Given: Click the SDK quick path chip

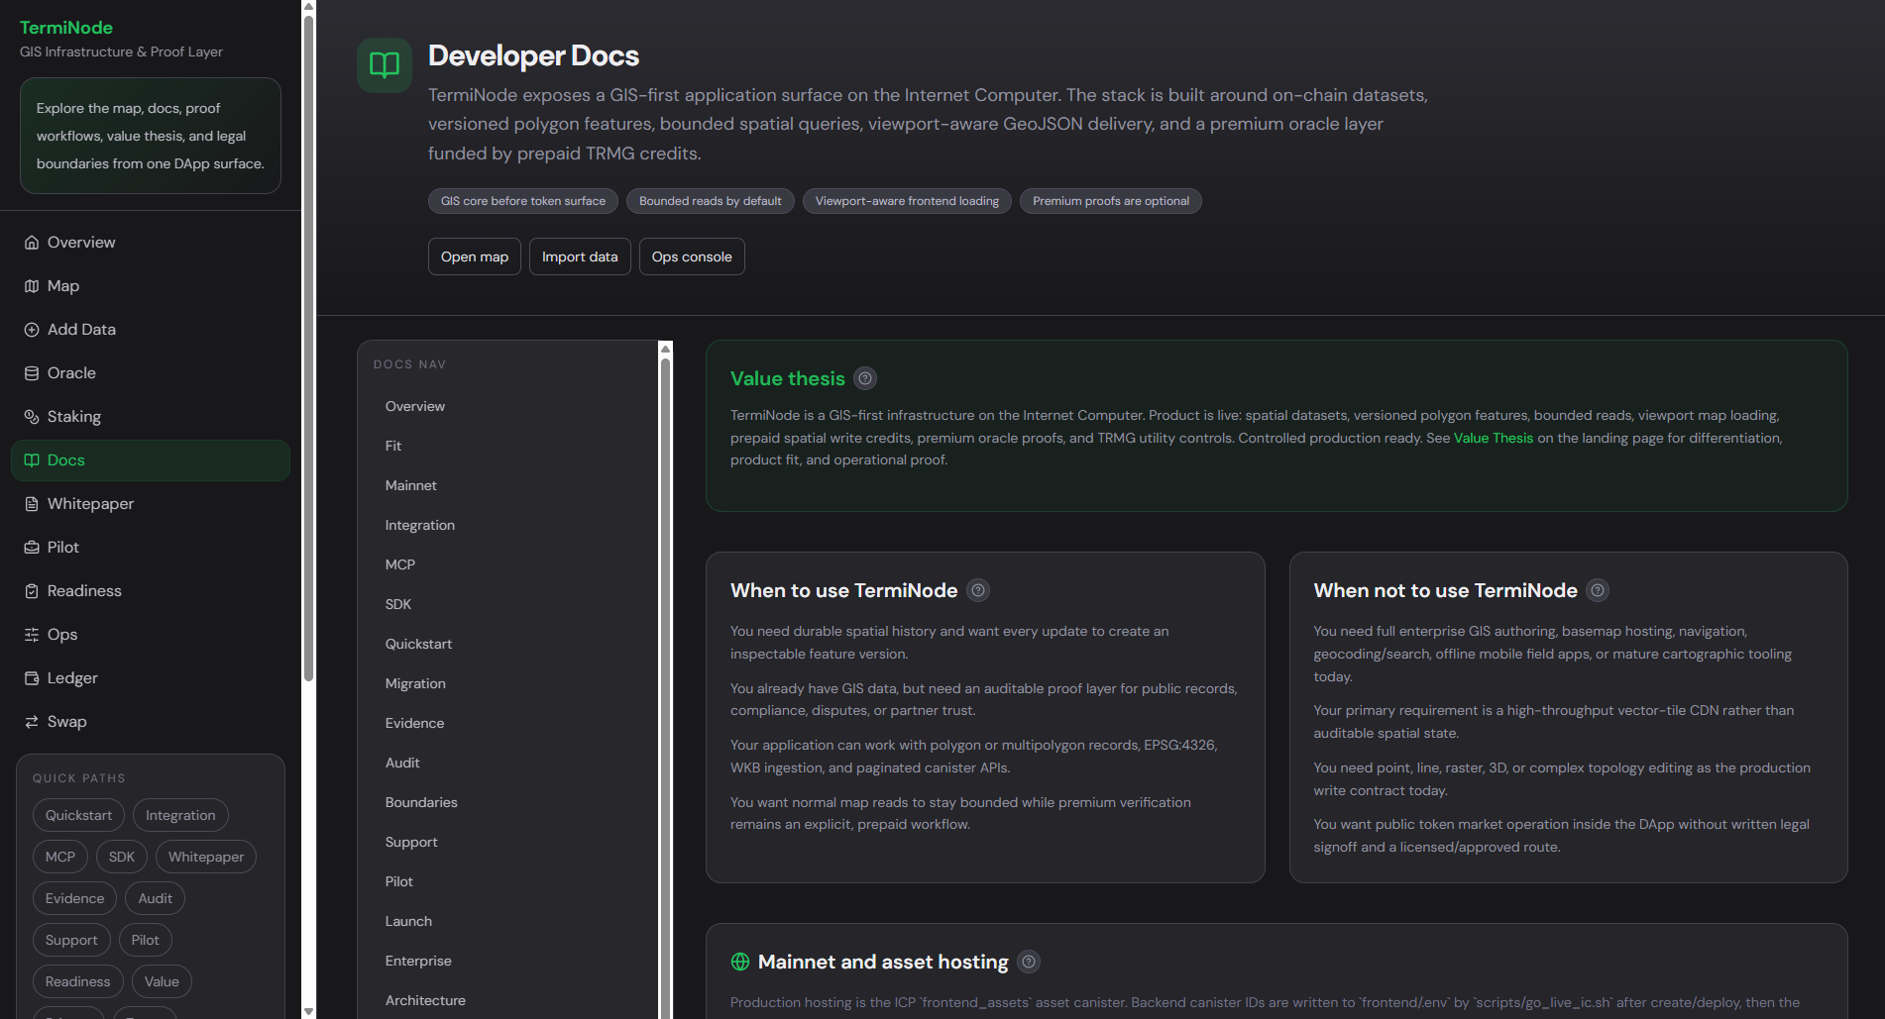Looking at the screenshot, I should click(x=122, y=857).
